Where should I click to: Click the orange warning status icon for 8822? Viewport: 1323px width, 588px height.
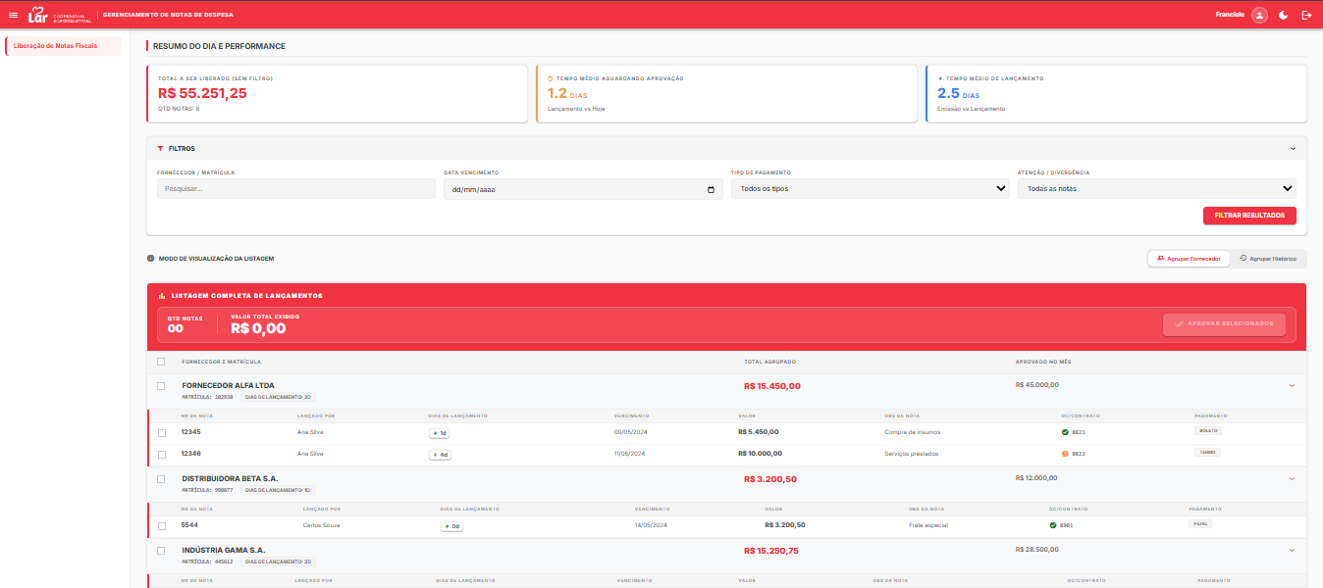[1065, 454]
